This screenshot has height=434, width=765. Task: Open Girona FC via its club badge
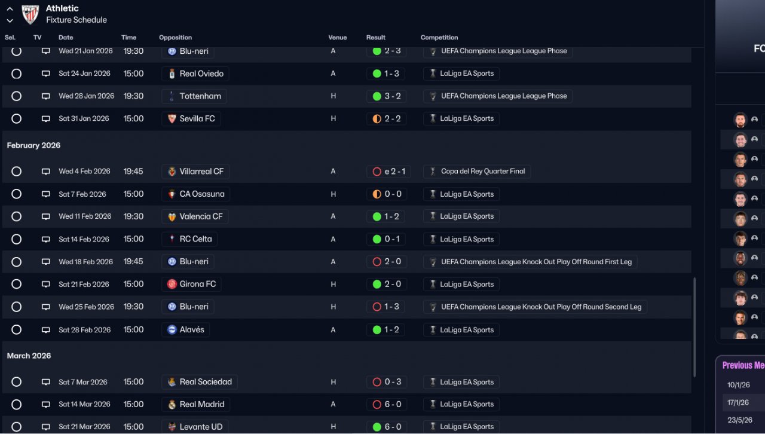coord(172,285)
